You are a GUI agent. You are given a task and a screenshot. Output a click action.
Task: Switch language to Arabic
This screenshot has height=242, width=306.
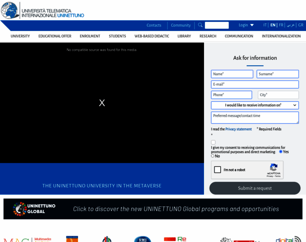(x=291, y=25)
